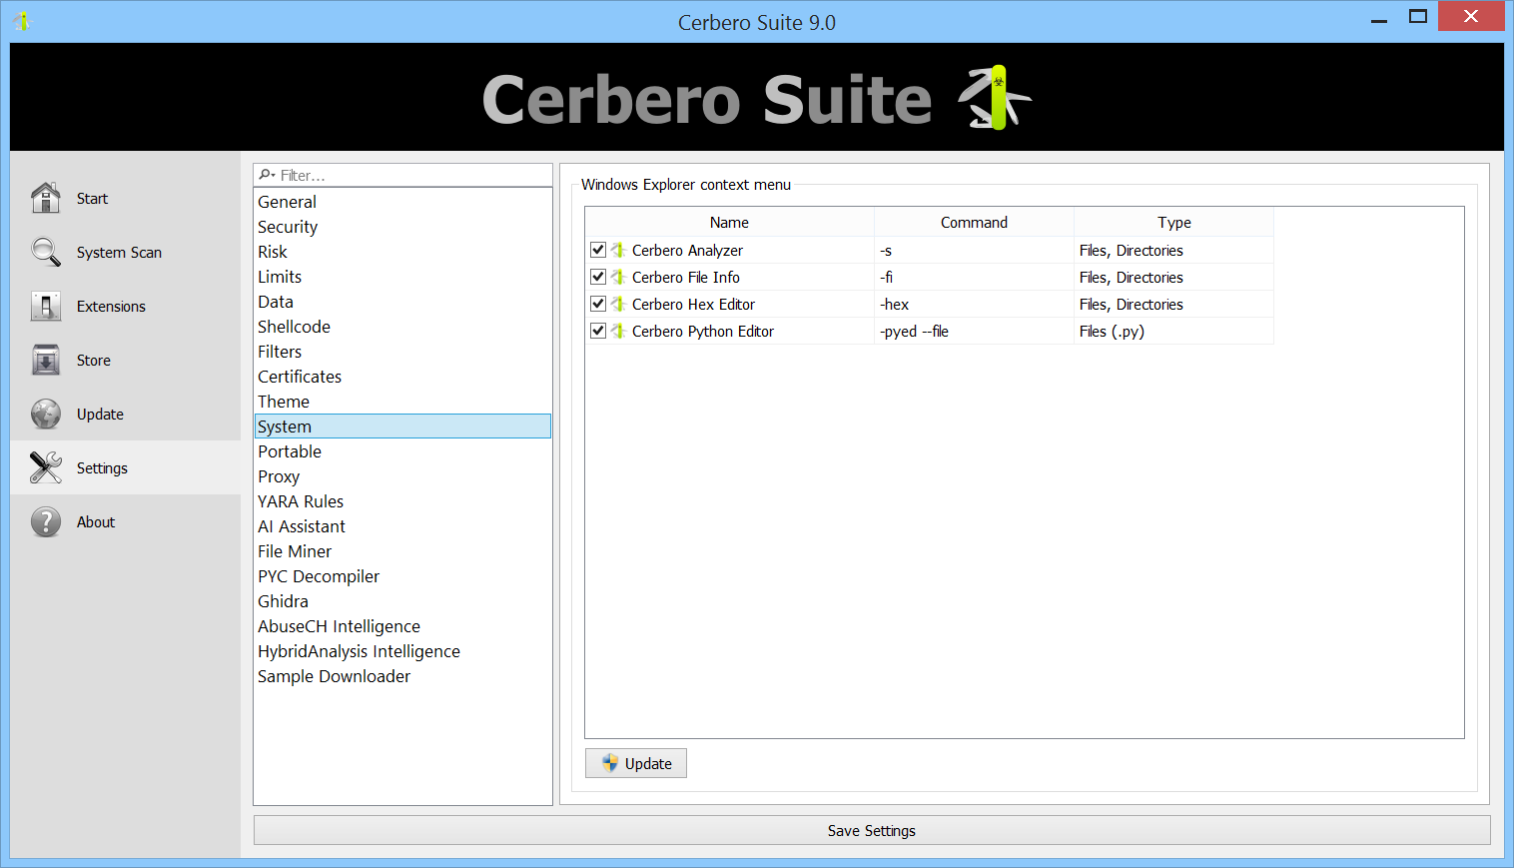Image resolution: width=1514 pixels, height=868 pixels.
Task: Select the "-pyed --file" command cell
Action: click(974, 331)
